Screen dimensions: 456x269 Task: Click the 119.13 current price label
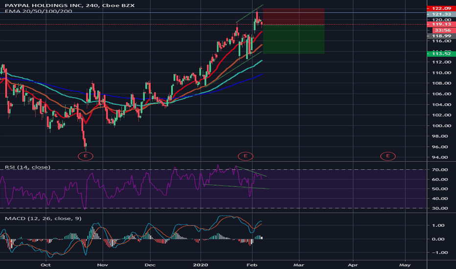pos(441,24)
